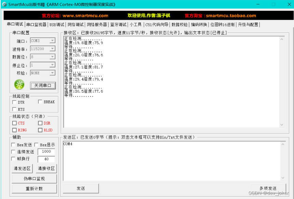Toggle the 连续发送 continuous send checkbox
The width and height of the screenshot is (294, 199).
click(13, 152)
